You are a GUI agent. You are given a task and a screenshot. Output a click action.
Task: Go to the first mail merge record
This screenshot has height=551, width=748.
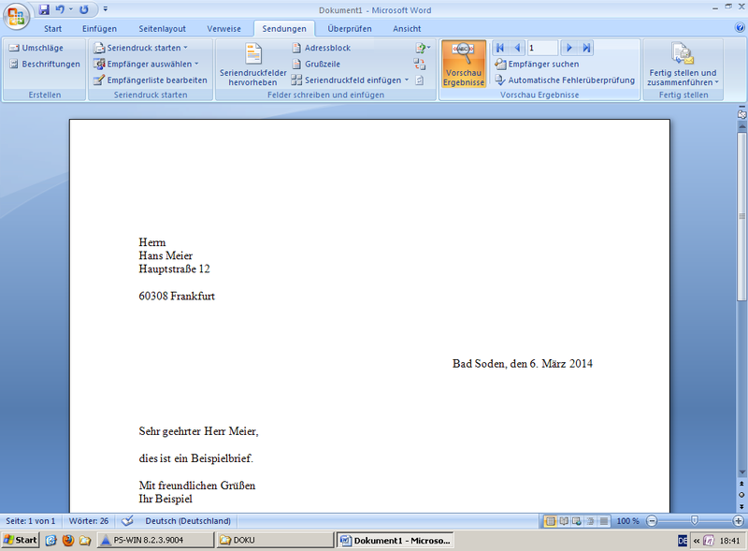click(x=500, y=48)
